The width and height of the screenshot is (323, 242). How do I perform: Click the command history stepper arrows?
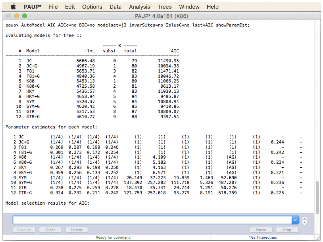[304, 220]
